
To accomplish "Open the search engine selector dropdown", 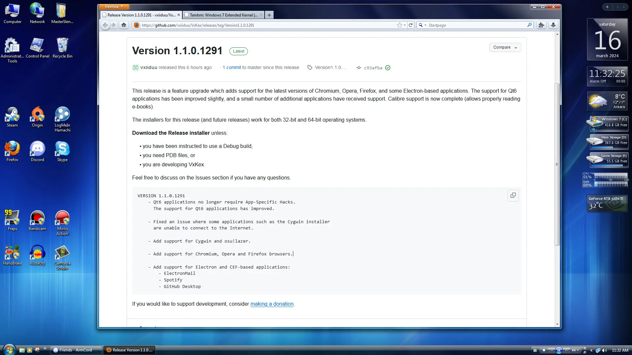I will click(x=422, y=25).
